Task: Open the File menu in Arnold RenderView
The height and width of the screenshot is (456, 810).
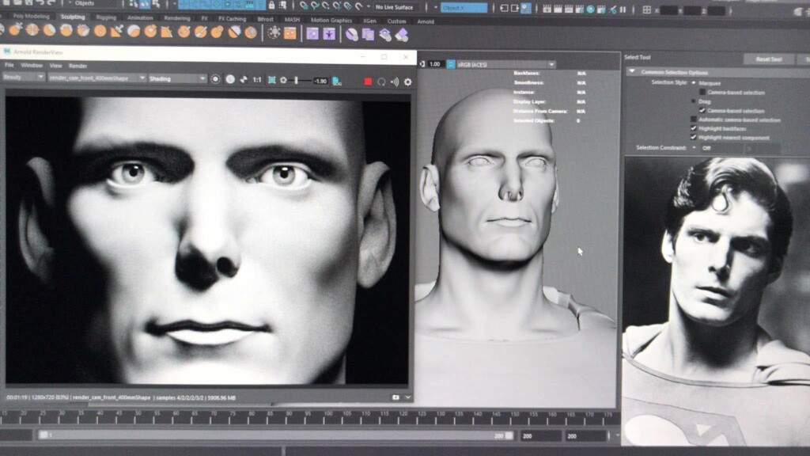Action: point(9,65)
